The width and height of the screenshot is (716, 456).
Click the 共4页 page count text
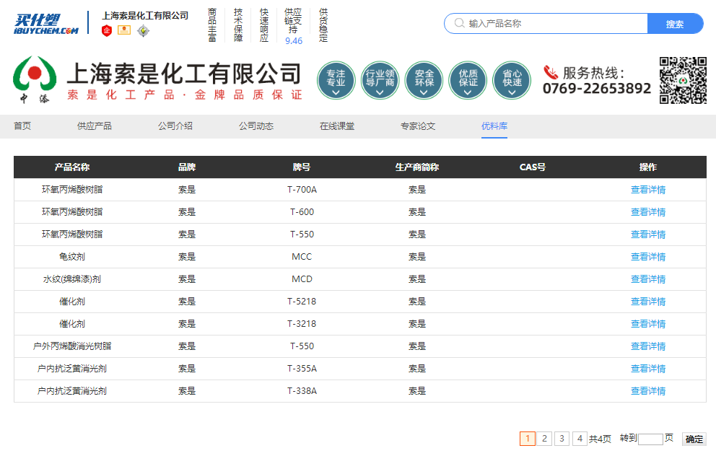point(600,439)
